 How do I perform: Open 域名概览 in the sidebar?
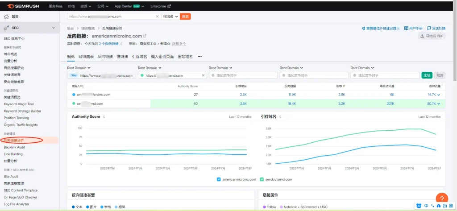coord(11,54)
